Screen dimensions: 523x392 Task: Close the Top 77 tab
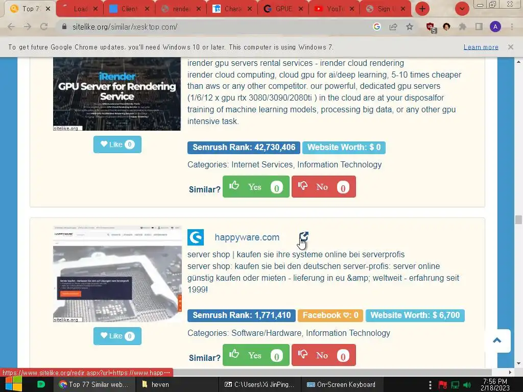pyautogui.click(x=48, y=9)
